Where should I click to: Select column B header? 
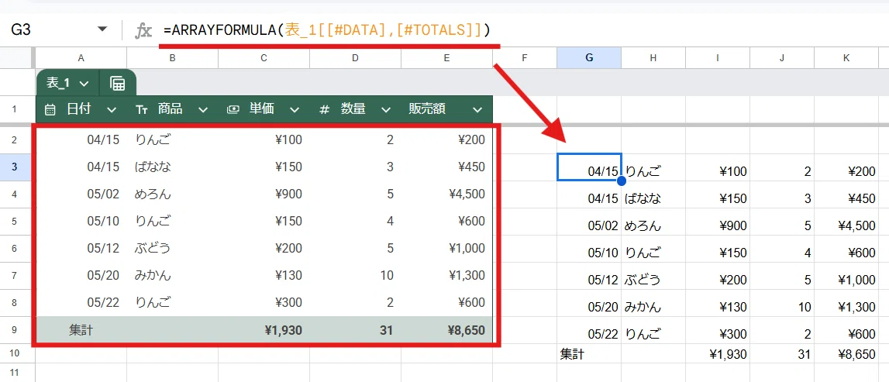click(x=172, y=57)
